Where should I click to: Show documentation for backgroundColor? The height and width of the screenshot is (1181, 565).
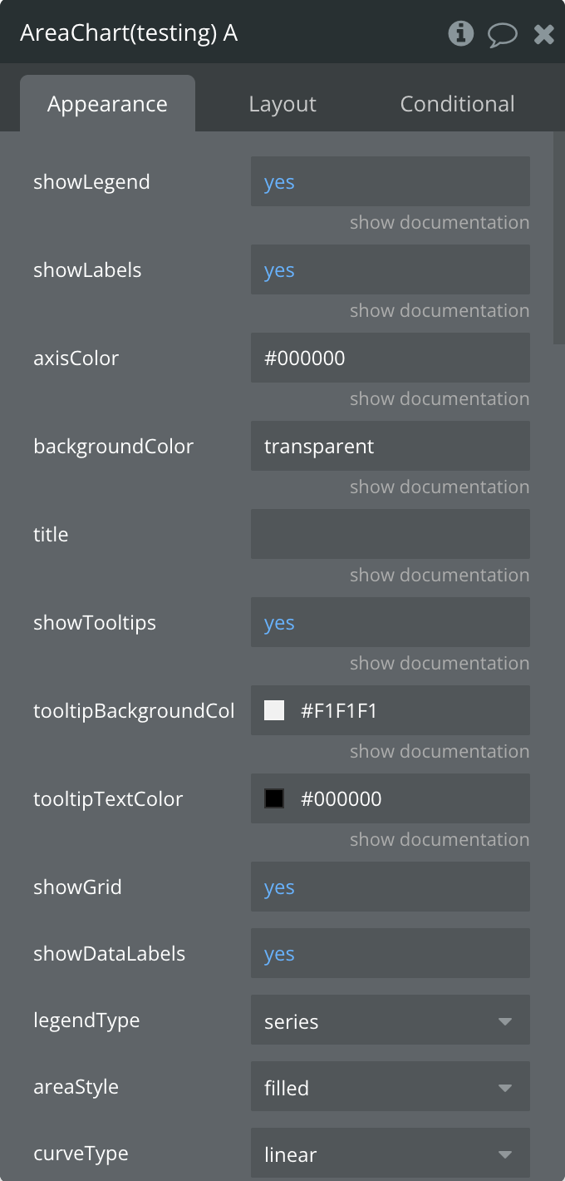point(439,487)
